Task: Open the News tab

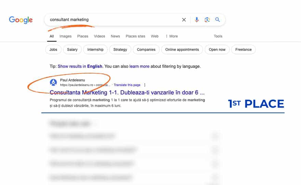Action: pos(115,36)
